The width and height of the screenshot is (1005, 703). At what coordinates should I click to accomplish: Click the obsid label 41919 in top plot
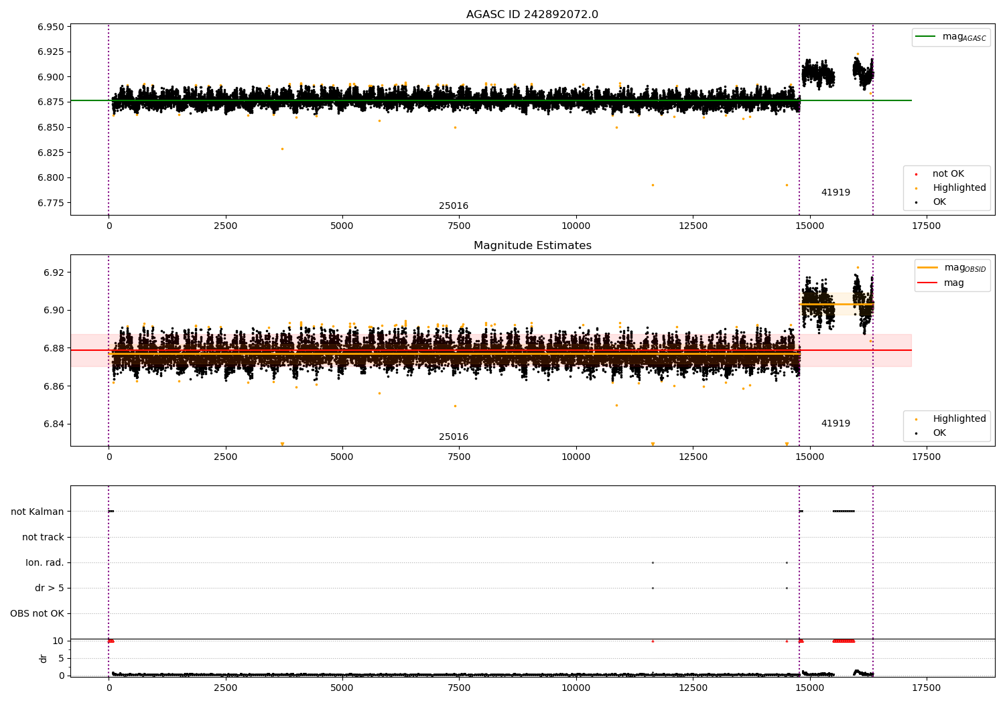[x=835, y=193]
